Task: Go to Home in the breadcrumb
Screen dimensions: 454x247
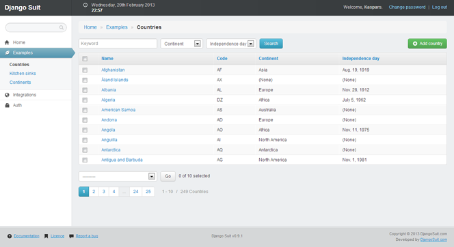Action: (x=90, y=27)
